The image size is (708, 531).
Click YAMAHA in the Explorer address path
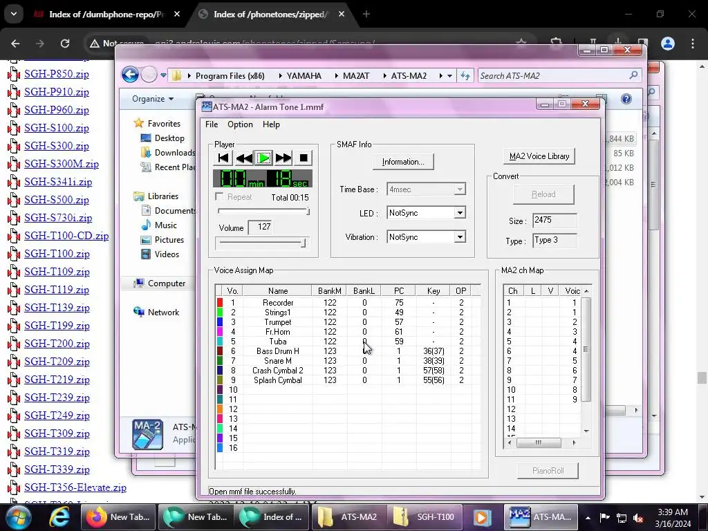pyautogui.click(x=304, y=76)
